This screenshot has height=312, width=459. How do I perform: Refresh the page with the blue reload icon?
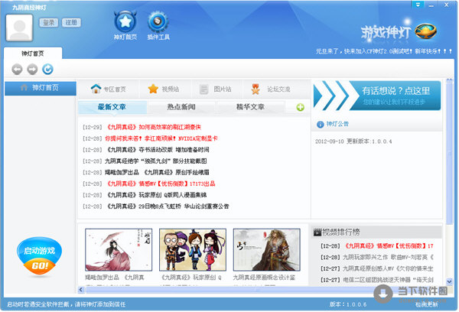(47, 69)
